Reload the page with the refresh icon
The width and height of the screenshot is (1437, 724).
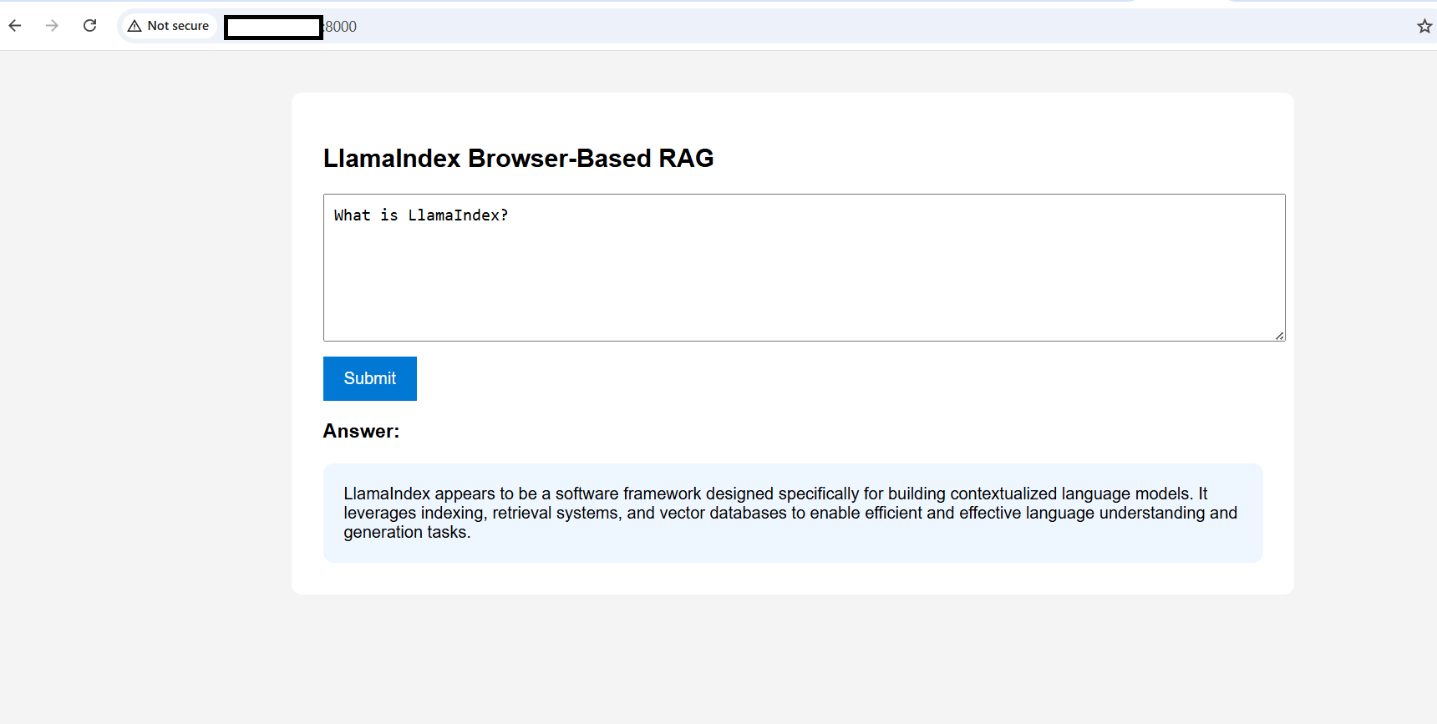coord(89,26)
